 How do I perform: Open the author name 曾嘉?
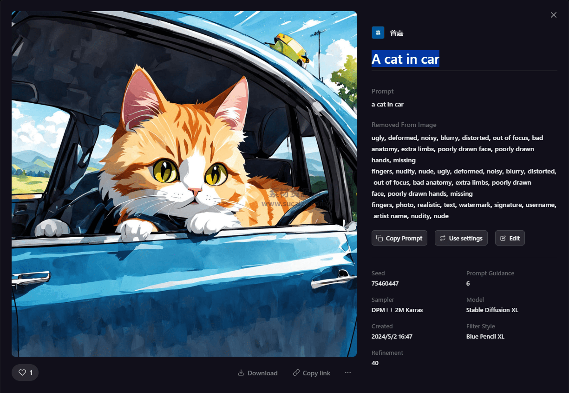397,33
